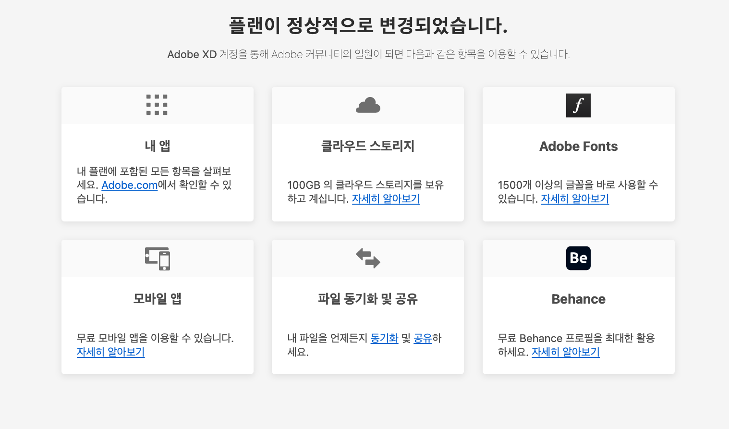Click the 1500개 이상의 글꼴 description text
The width and height of the screenshot is (729, 429).
tap(578, 192)
